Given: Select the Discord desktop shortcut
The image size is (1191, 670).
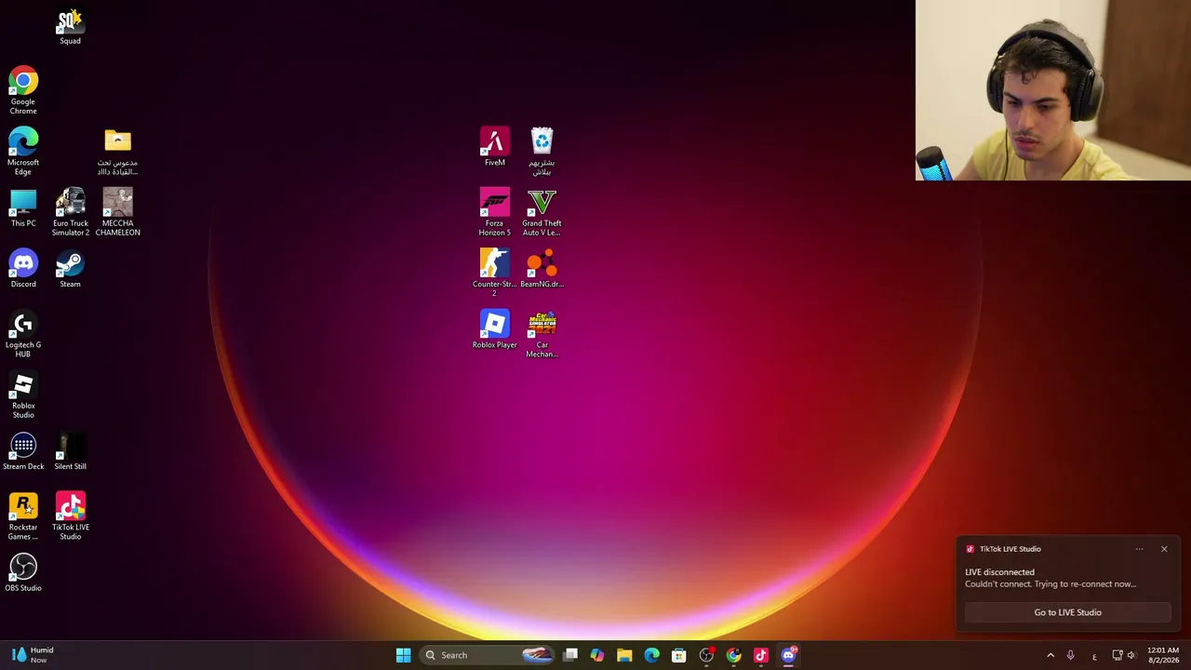Looking at the screenshot, I should (x=23, y=269).
